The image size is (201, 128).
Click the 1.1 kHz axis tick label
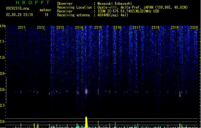tap(2, 42)
